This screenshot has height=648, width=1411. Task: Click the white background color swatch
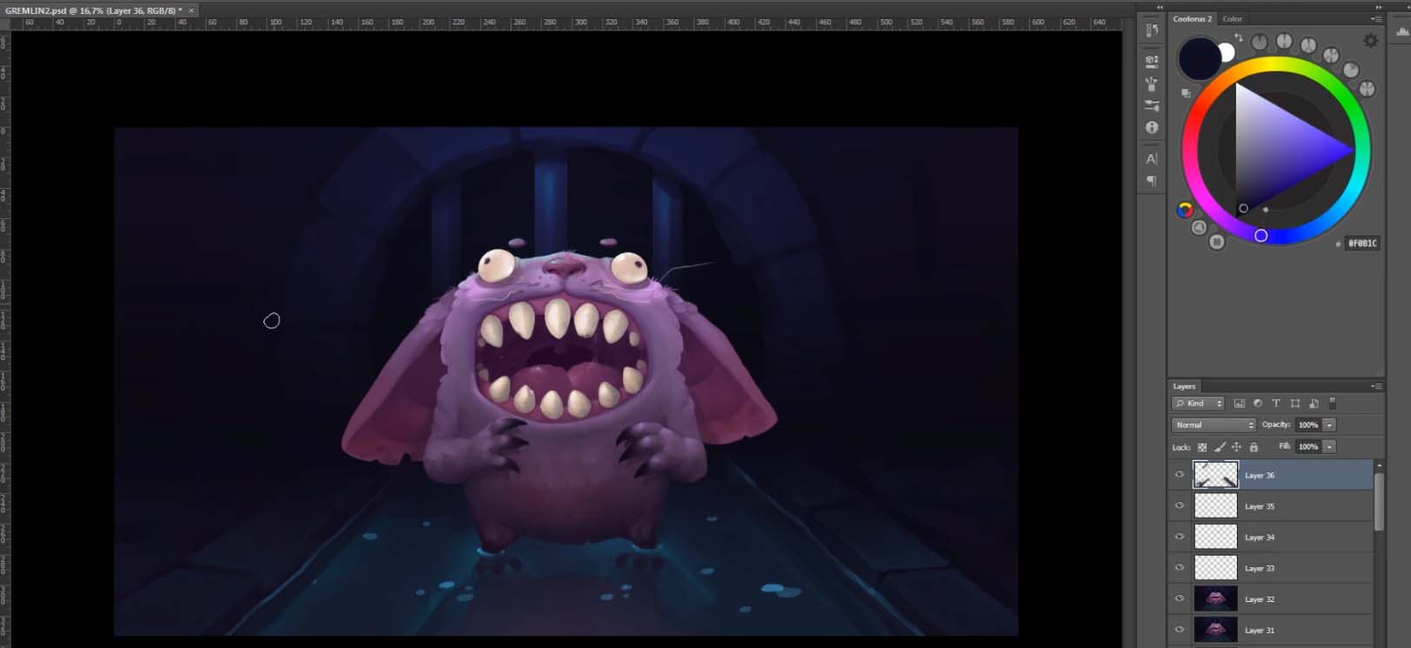[x=1227, y=53]
